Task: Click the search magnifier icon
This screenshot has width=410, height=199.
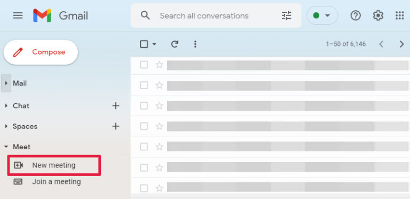Action: (145, 16)
